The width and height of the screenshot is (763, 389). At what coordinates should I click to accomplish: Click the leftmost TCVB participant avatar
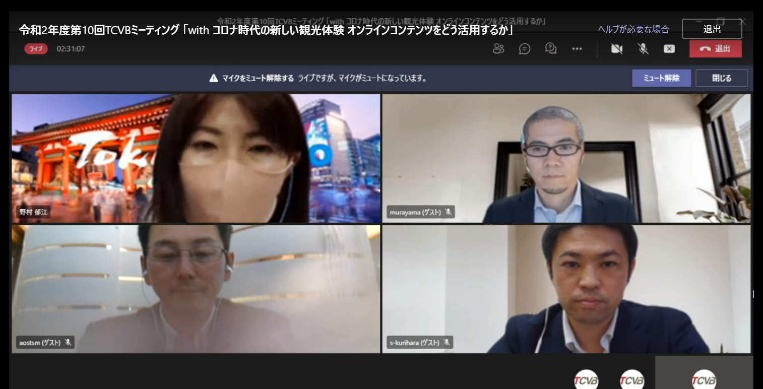tap(586, 379)
